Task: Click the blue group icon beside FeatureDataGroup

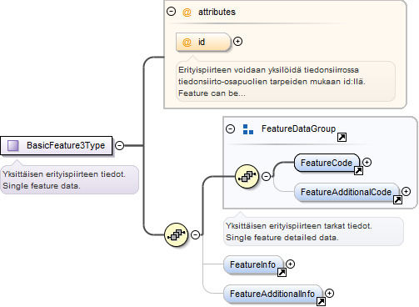Action: click(248, 129)
